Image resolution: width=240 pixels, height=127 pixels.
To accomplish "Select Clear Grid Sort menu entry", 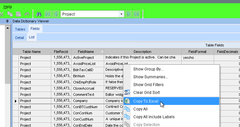I will pos(172,93).
